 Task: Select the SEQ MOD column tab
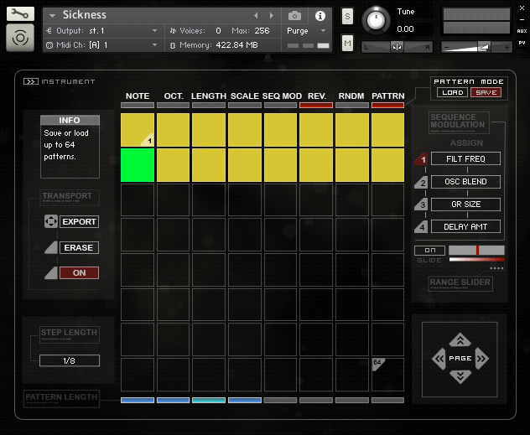click(x=282, y=96)
